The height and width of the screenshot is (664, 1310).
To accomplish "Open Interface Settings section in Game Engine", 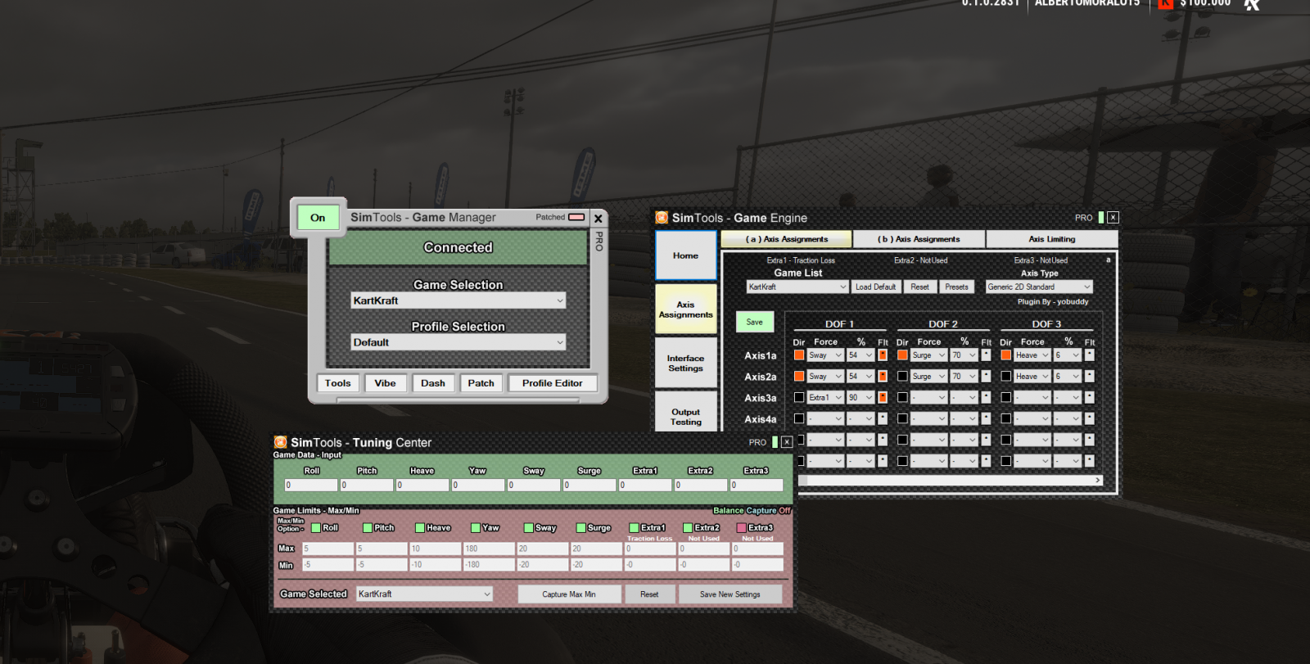I will pyautogui.click(x=686, y=363).
